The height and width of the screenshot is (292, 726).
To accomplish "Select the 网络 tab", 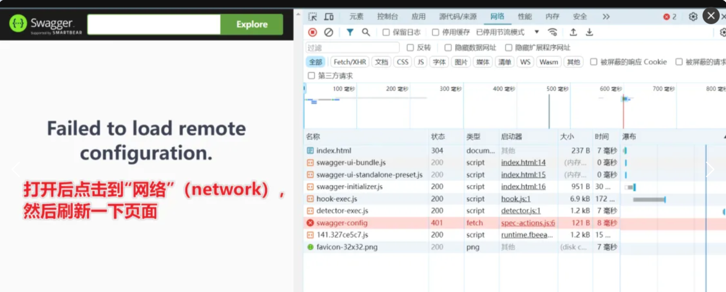I will point(497,17).
